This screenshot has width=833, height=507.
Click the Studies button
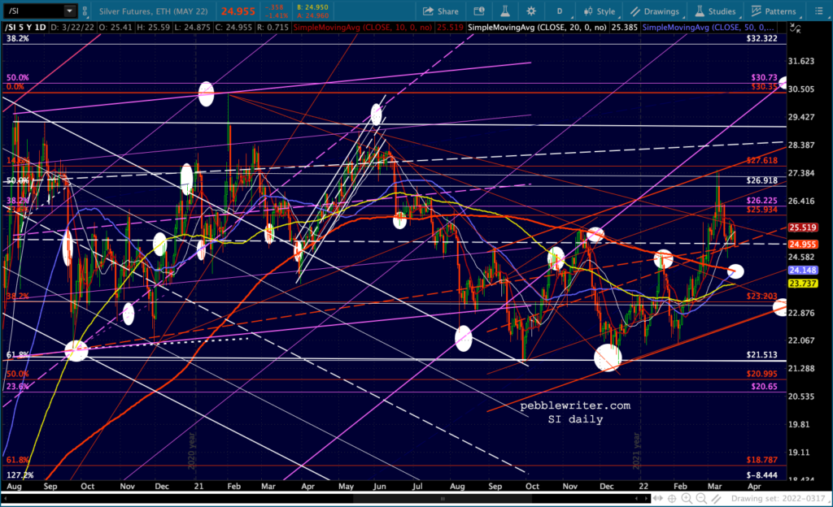click(x=715, y=11)
